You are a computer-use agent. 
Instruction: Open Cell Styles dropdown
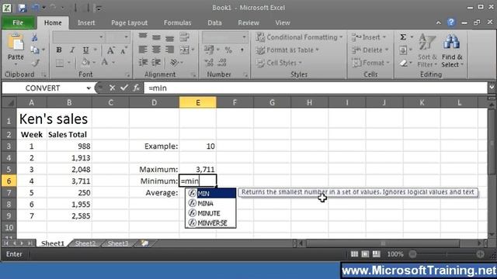(x=279, y=63)
